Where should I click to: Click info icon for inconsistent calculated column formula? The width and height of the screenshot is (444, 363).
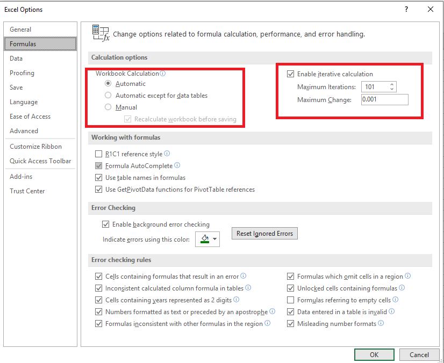point(248,288)
